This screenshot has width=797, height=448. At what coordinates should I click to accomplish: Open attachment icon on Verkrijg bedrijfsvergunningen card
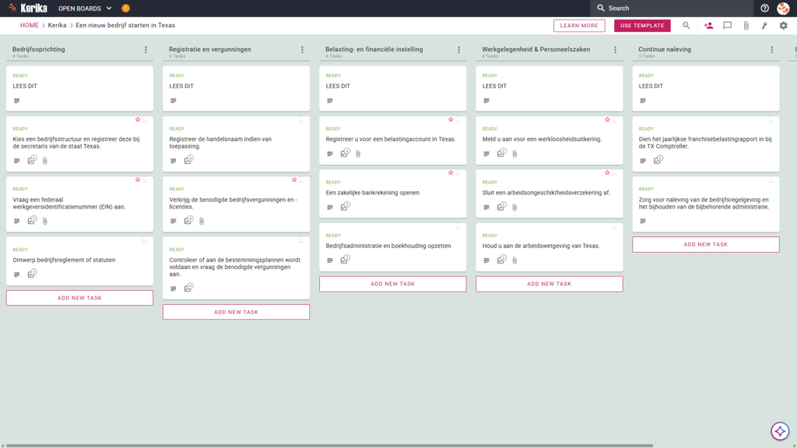[202, 221]
